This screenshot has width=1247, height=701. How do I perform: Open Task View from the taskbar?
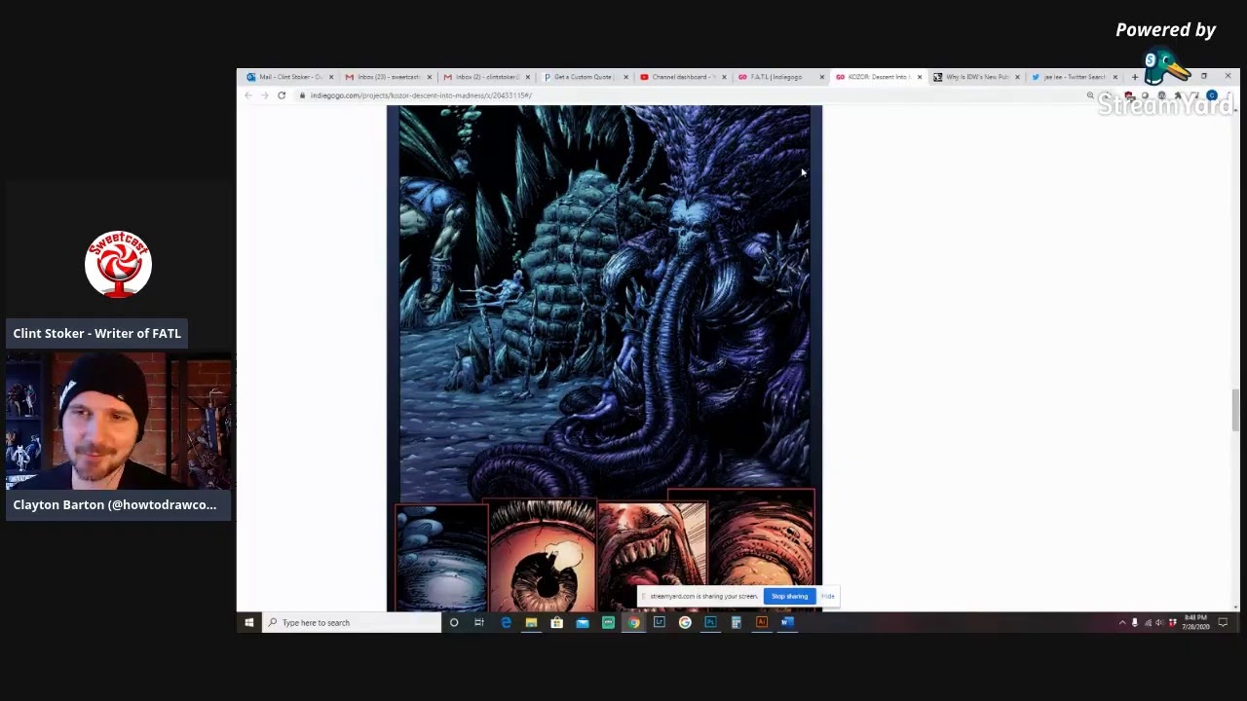point(479,623)
